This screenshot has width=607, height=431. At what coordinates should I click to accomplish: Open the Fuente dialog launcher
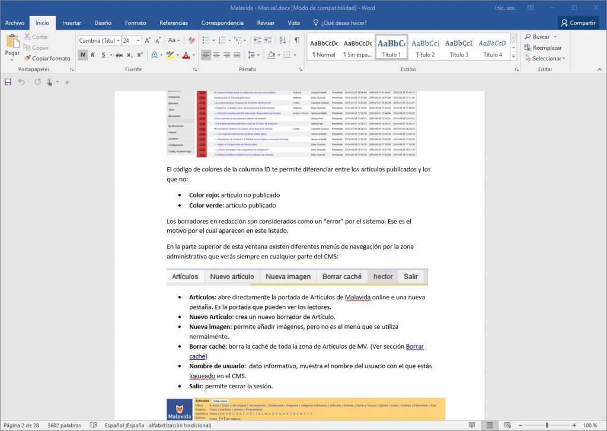click(x=194, y=70)
